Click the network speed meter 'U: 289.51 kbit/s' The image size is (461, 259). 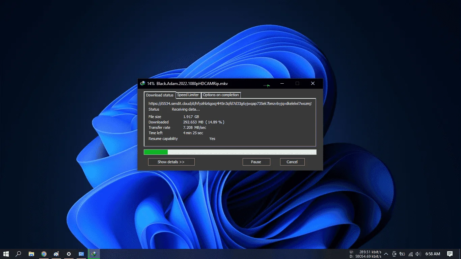pos(365,252)
